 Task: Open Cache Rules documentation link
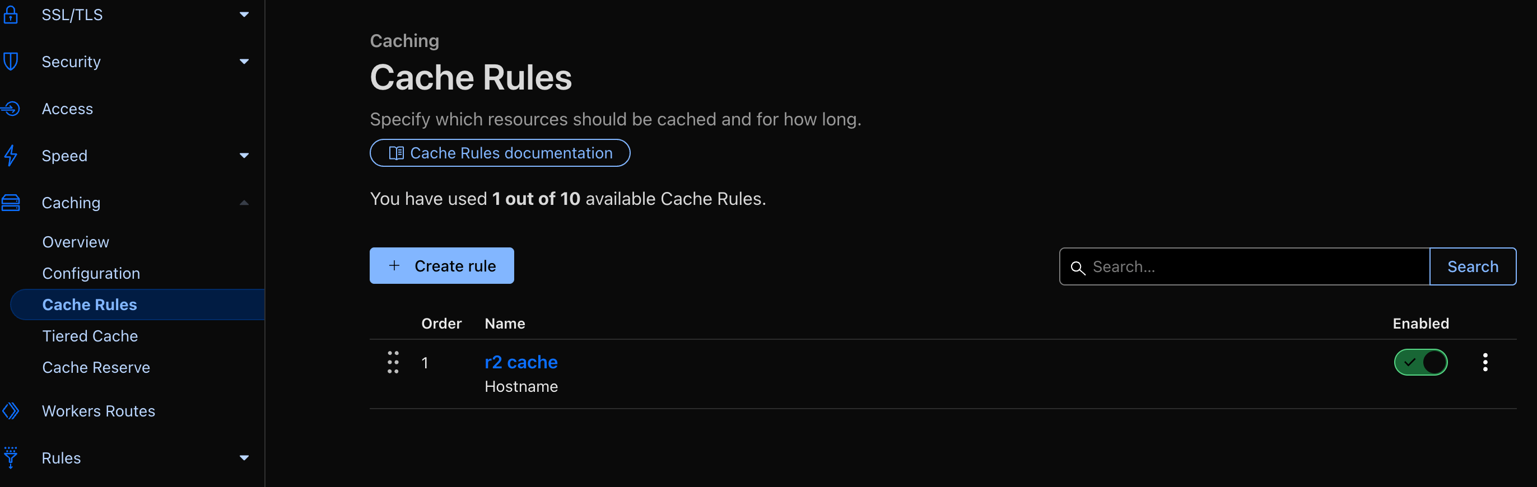(500, 153)
